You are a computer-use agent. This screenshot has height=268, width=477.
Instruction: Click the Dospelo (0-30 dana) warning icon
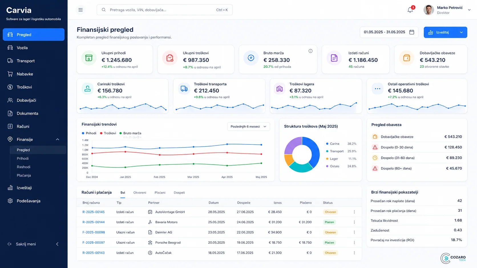[375, 147]
